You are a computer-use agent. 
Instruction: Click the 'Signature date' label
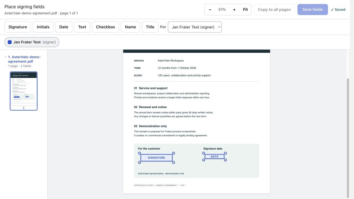coord(213,149)
